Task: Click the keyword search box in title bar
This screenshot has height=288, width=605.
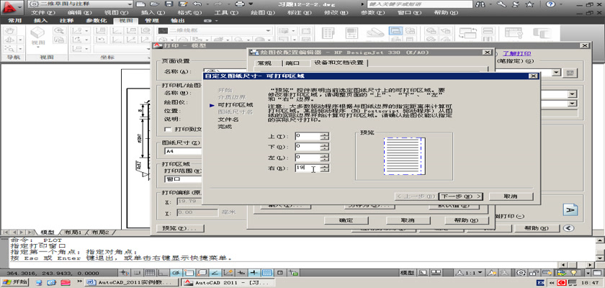Action: pyautogui.click(x=419, y=4)
